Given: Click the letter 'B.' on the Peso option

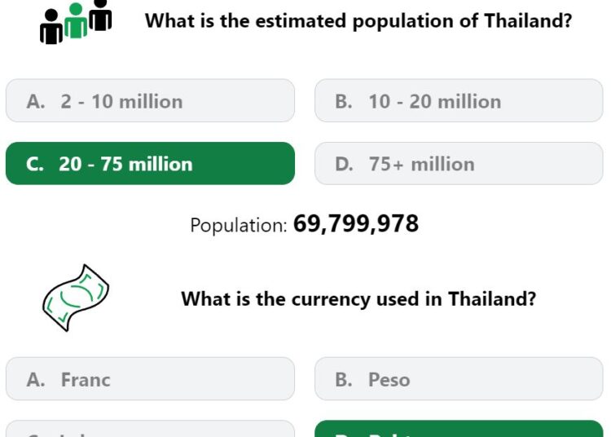Looking at the screenshot, I should click(x=344, y=380).
